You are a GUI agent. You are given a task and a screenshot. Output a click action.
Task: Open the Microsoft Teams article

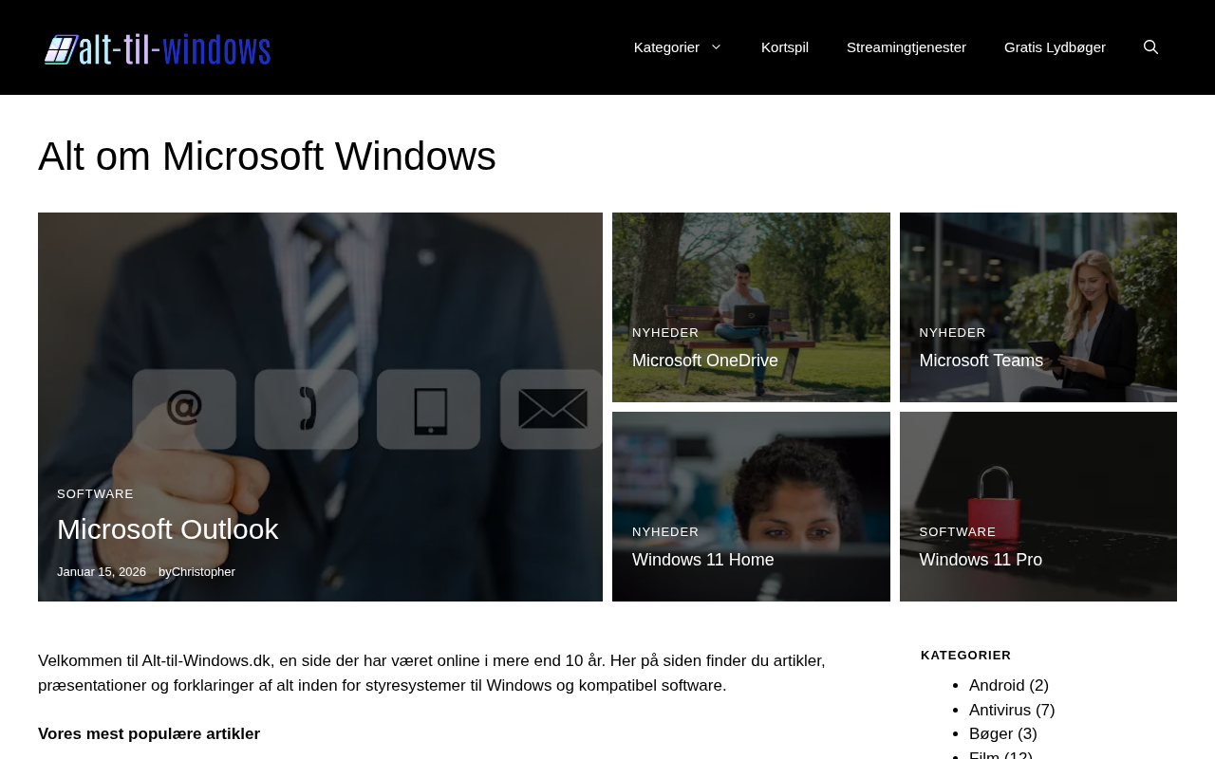(x=981, y=361)
